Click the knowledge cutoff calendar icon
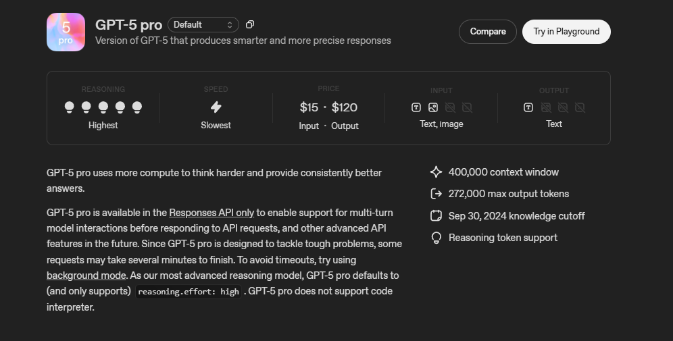 click(x=436, y=216)
